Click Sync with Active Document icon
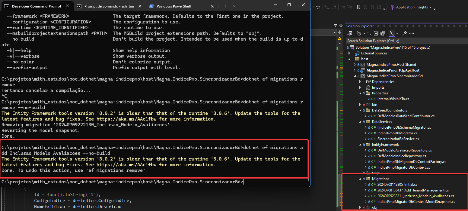The height and width of the screenshot is (211, 468). [x=369, y=33]
